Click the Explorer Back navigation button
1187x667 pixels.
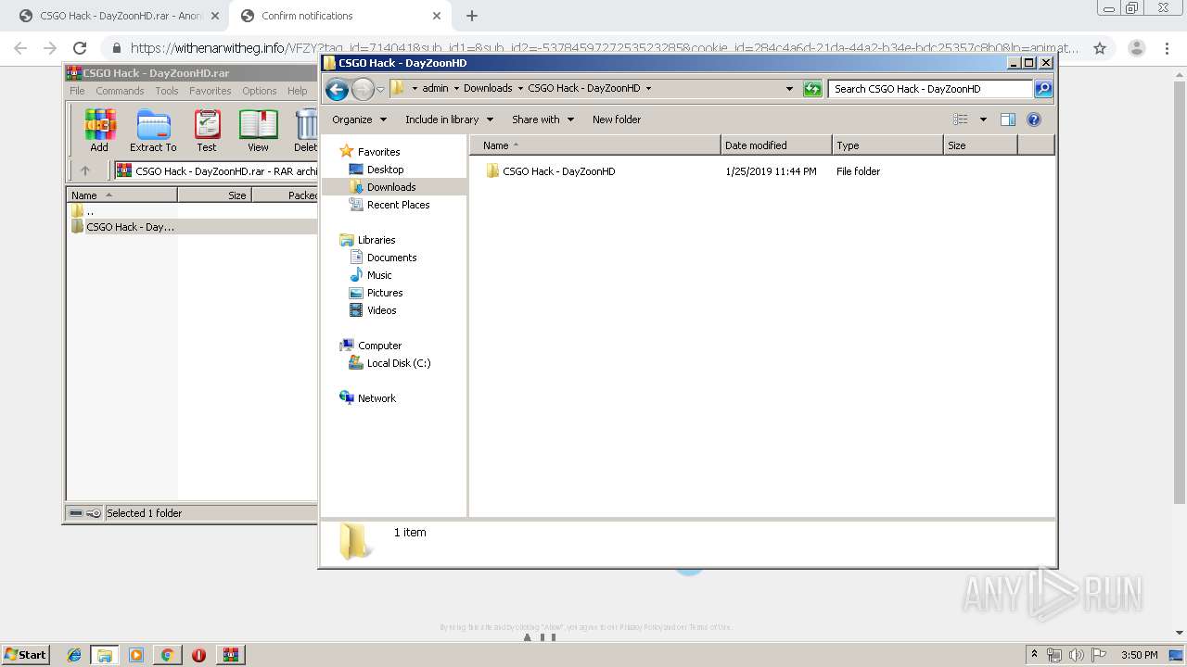pos(338,89)
